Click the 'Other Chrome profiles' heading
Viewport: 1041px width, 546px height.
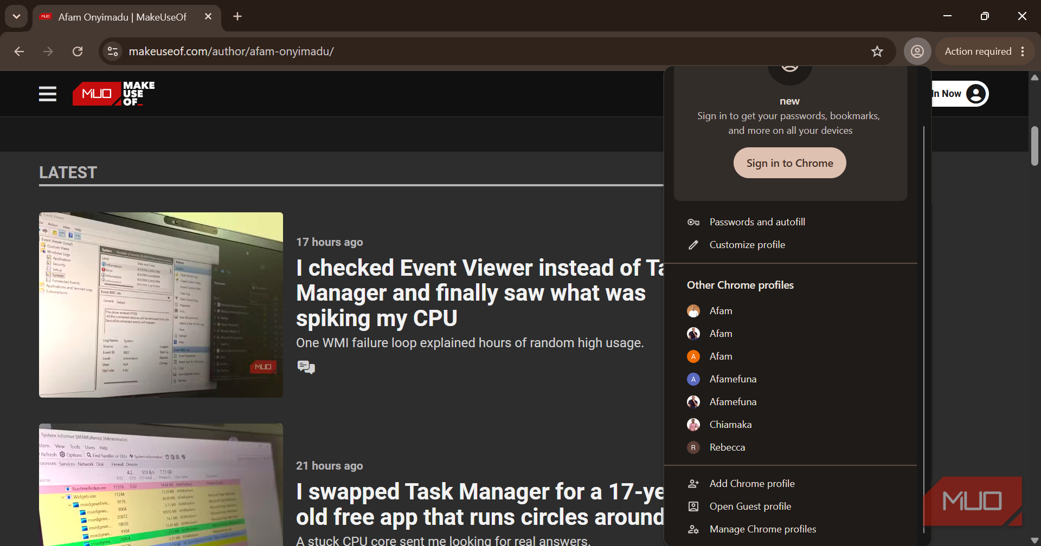pyautogui.click(x=740, y=285)
